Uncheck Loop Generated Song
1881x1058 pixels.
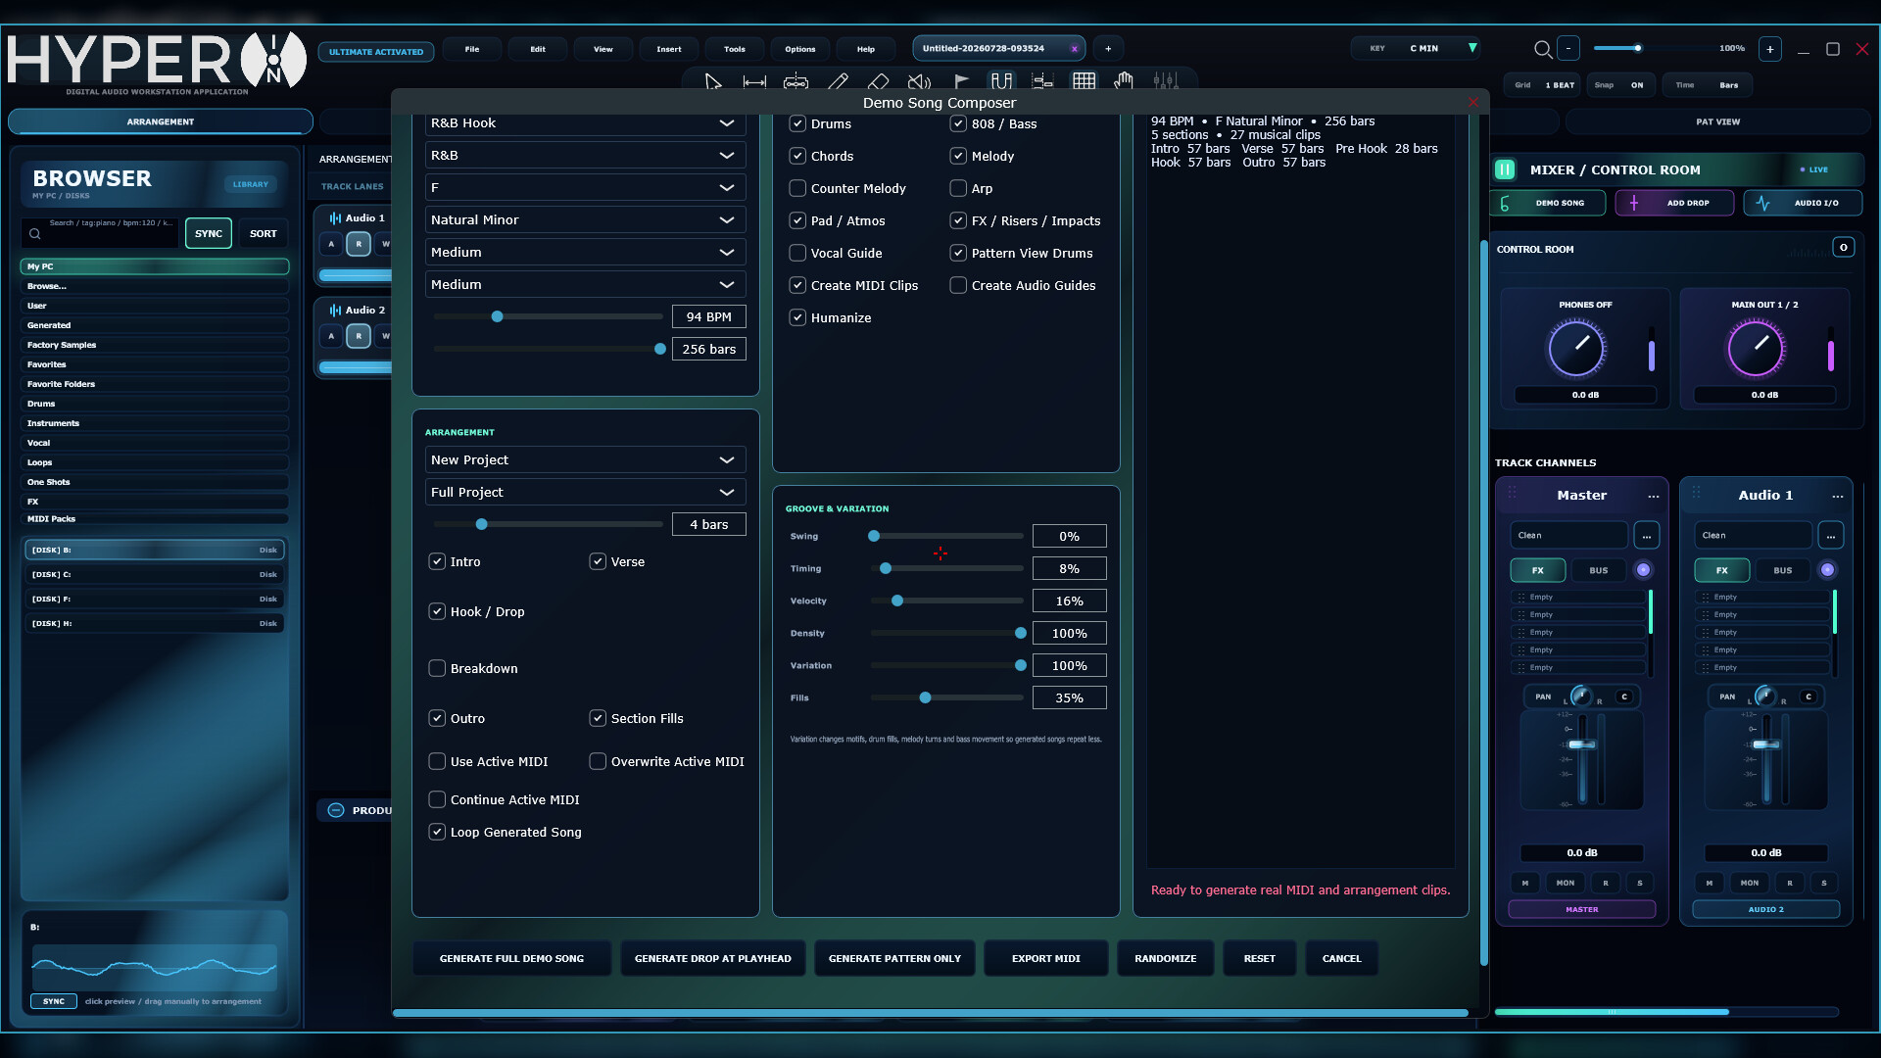pos(437,832)
